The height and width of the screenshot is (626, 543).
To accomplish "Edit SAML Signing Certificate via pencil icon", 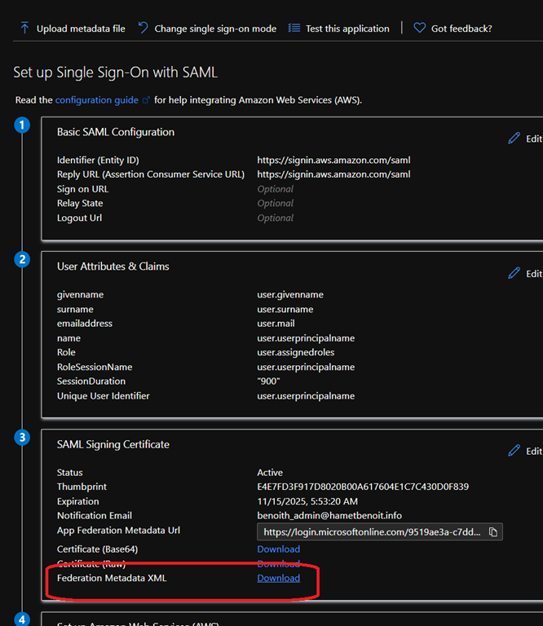I will pos(514,451).
